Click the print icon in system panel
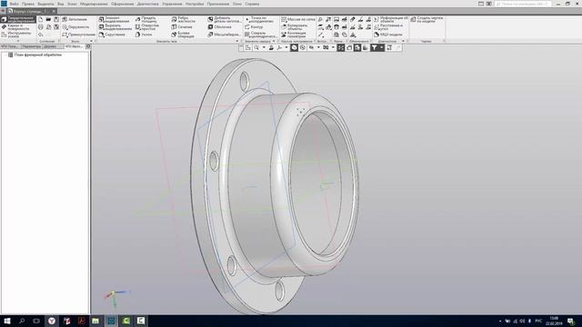Image resolution: width=582 pixels, height=327 pixels. pos(41,27)
